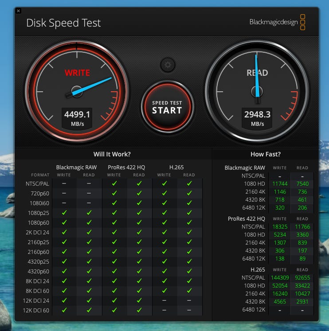The width and height of the screenshot is (329, 331).
Task: Open settings with the gear icon
Action: pos(168,65)
